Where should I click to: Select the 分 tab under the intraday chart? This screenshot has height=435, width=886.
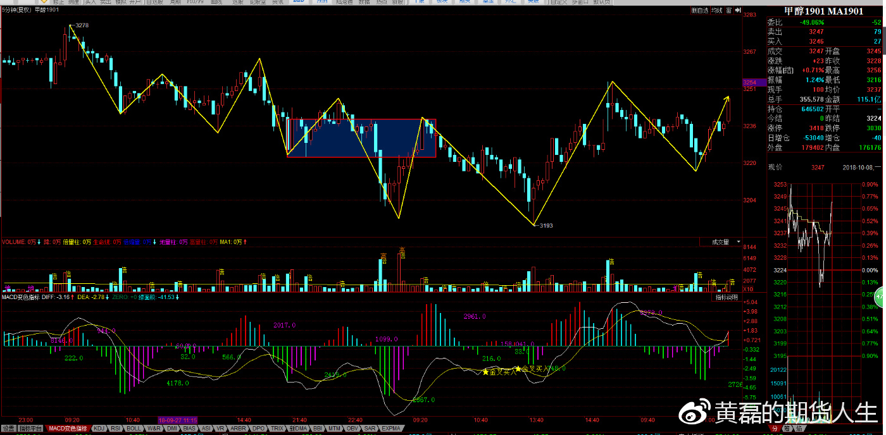point(775,429)
